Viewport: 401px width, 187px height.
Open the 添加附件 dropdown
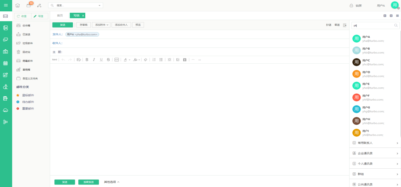(101, 25)
